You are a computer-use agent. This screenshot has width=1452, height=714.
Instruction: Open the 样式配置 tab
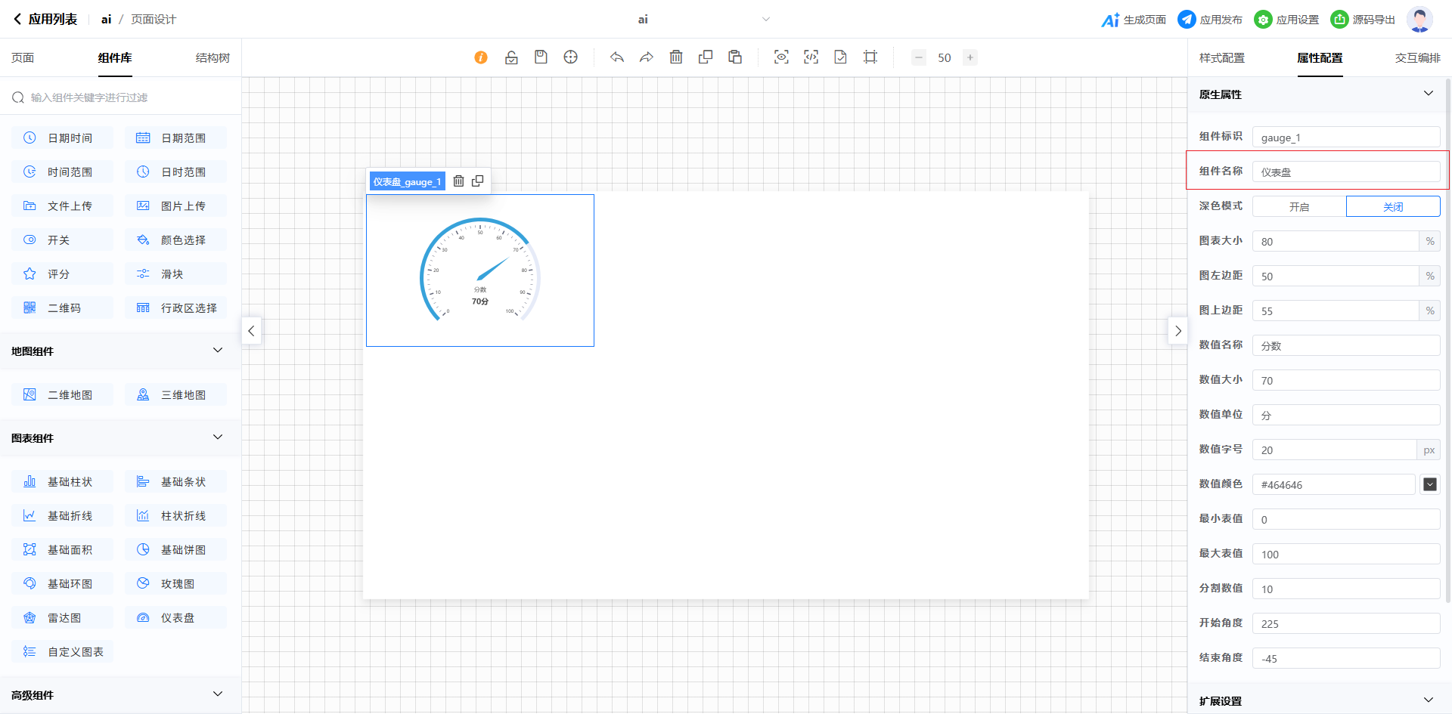point(1221,58)
